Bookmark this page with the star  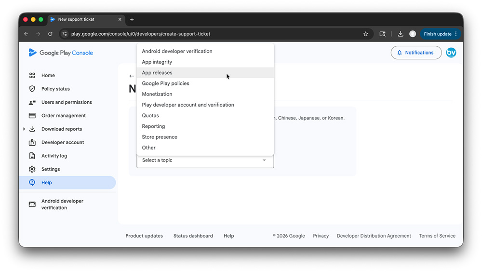365,34
